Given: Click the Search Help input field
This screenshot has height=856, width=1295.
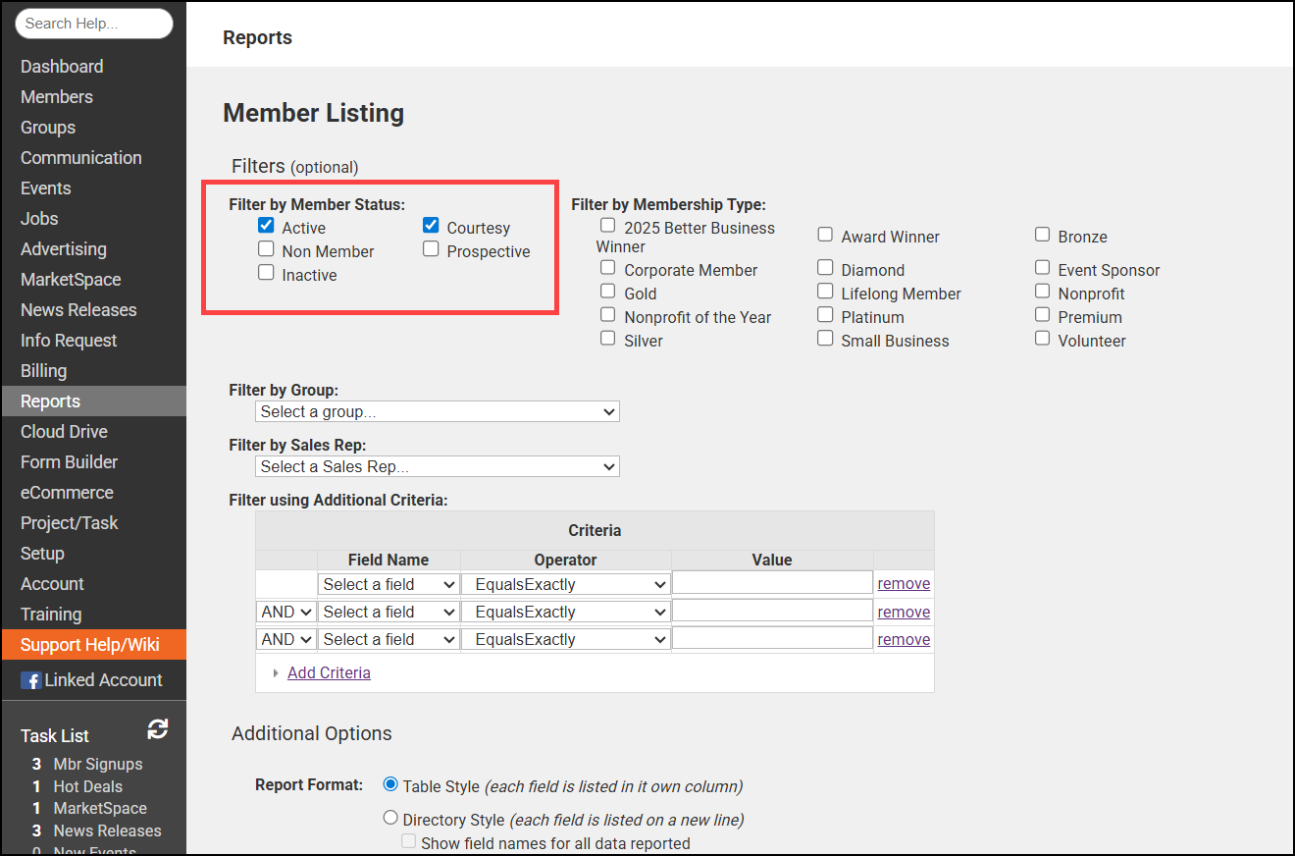Looking at the screenshot, I should coord(94,24).
